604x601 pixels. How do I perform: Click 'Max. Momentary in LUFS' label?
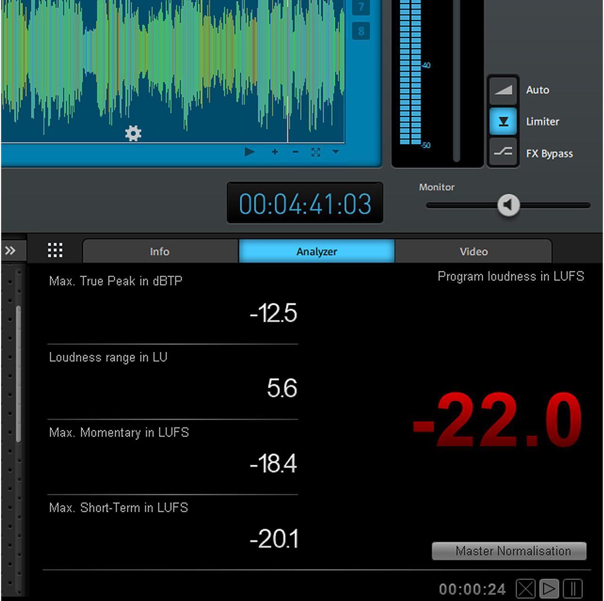(x=119, y=433)
